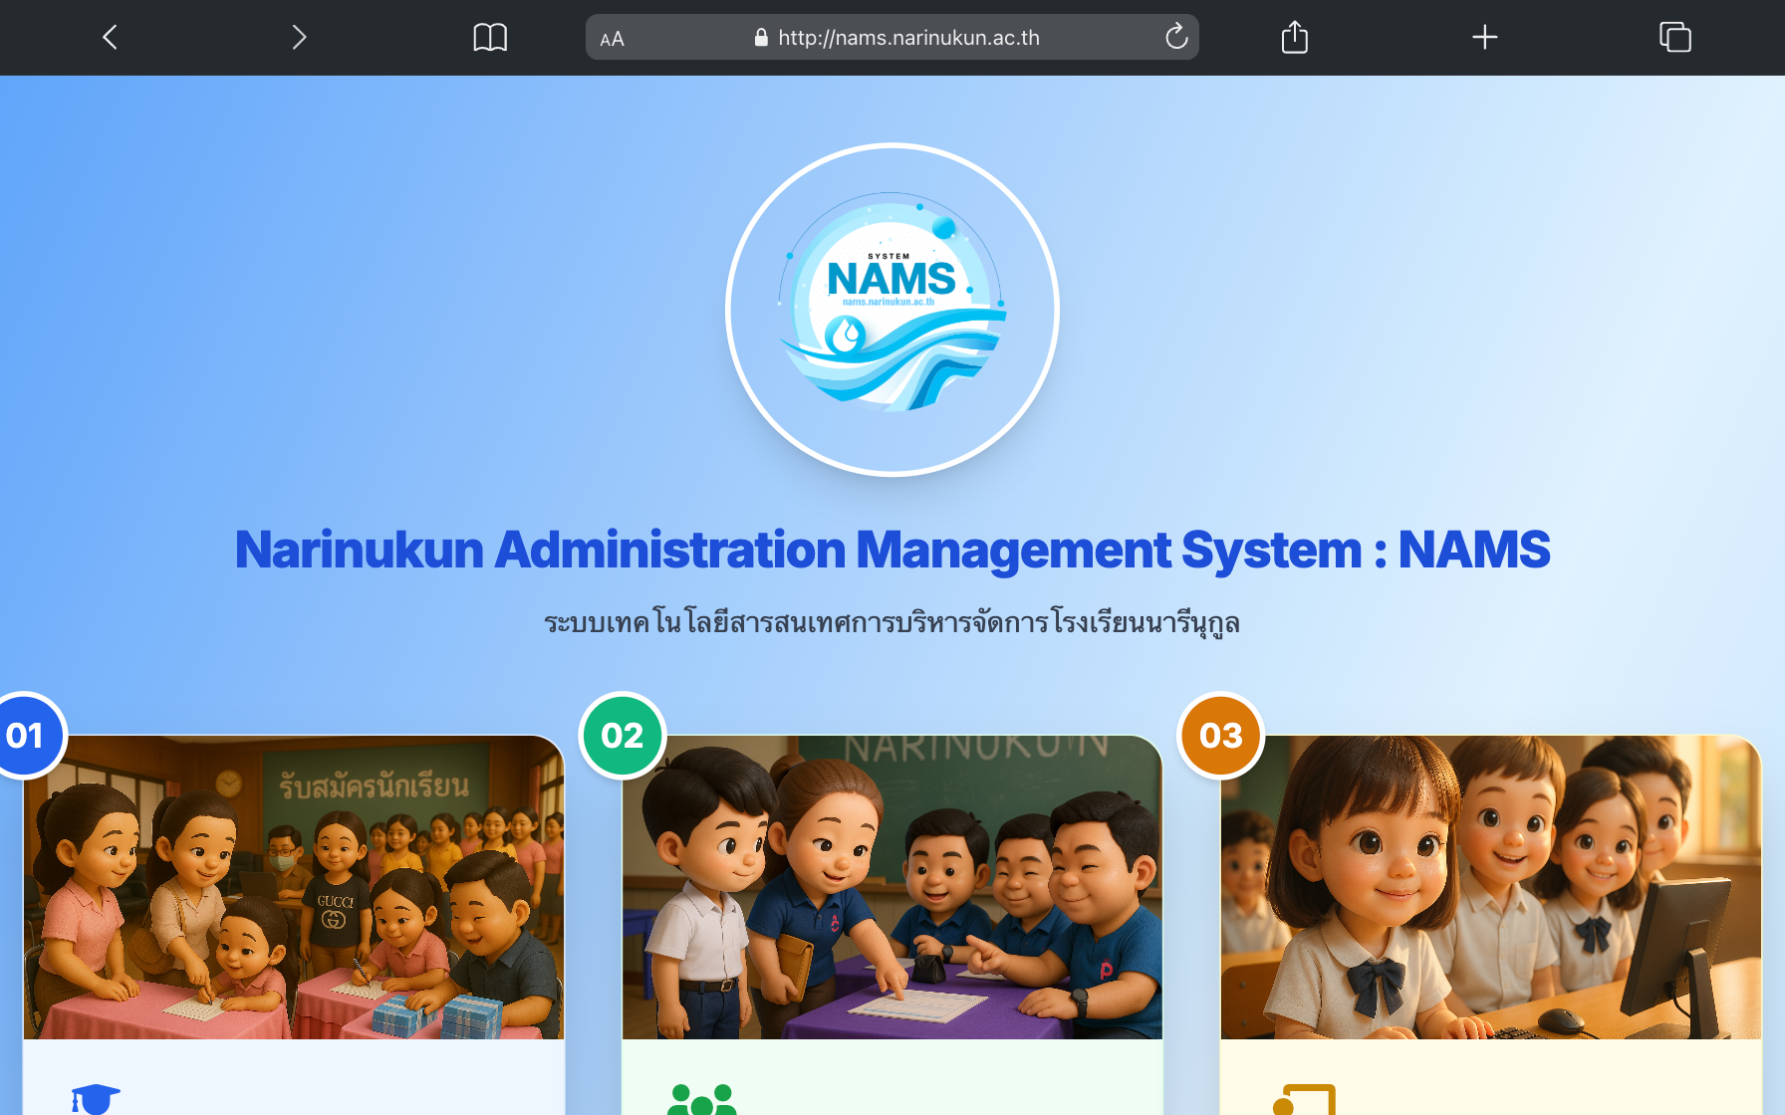The image size is (1785, 1115).
Task: Add a new tab with plus icon
Action: [x=1484, y=38]
